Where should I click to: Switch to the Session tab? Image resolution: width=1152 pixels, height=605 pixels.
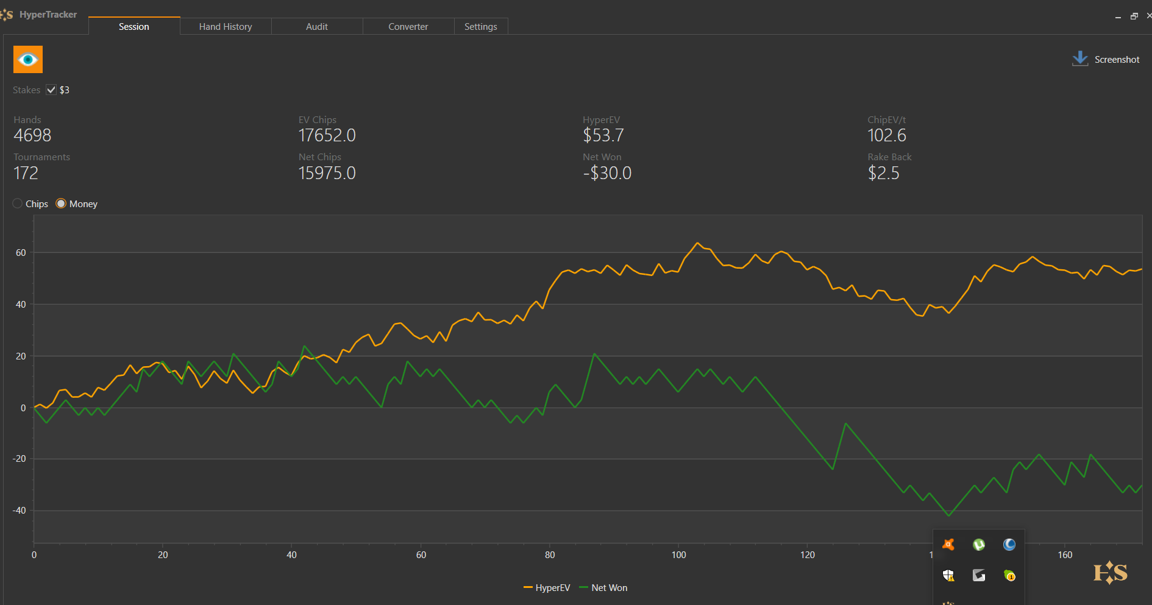[134, 26]
